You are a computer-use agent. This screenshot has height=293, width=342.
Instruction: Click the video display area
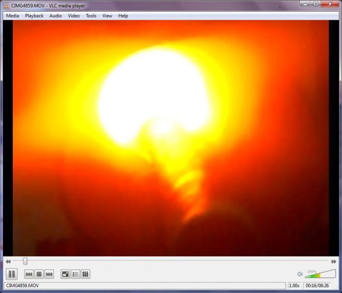tap(171, 138)
